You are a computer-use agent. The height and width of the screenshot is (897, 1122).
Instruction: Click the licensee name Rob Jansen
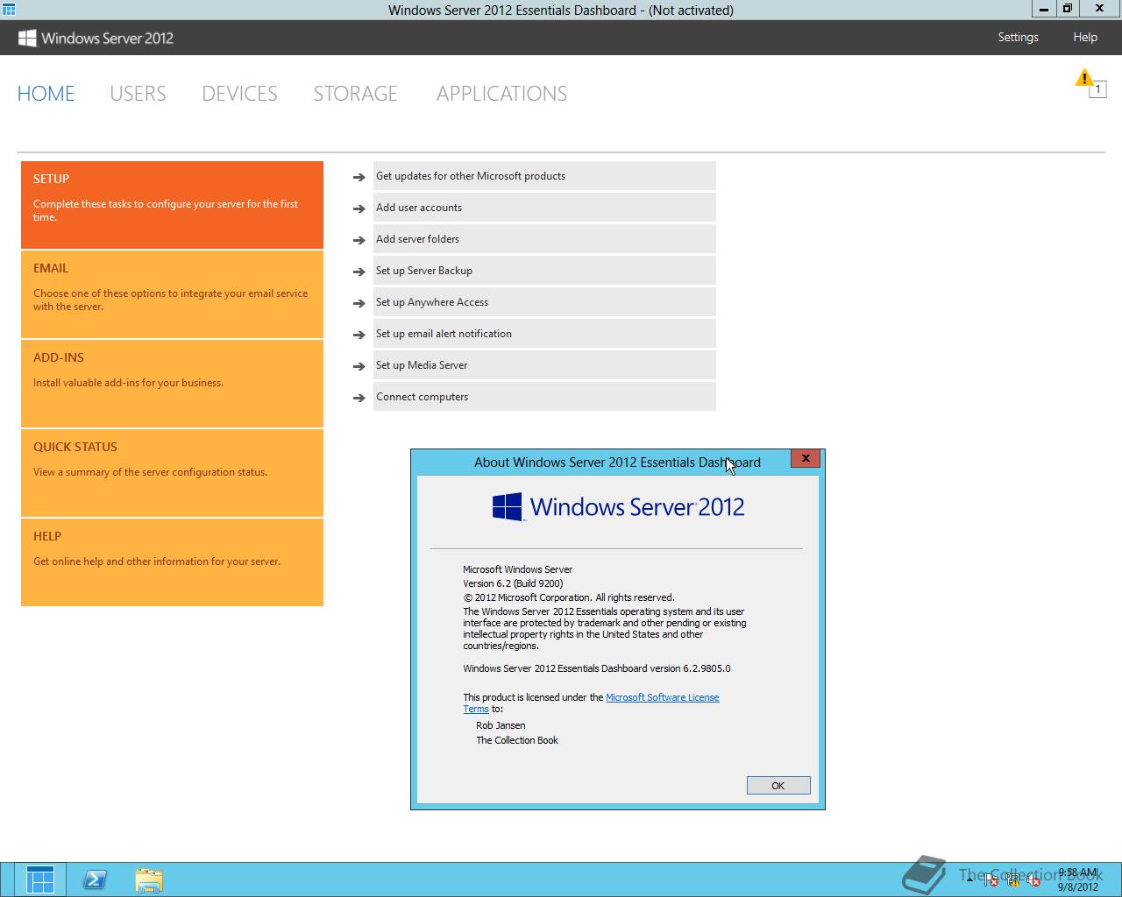tap(501, 725)
